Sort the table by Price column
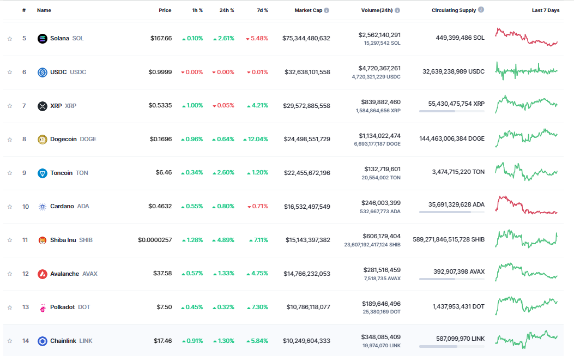The image size is (574, 356). tap(165, 9)
